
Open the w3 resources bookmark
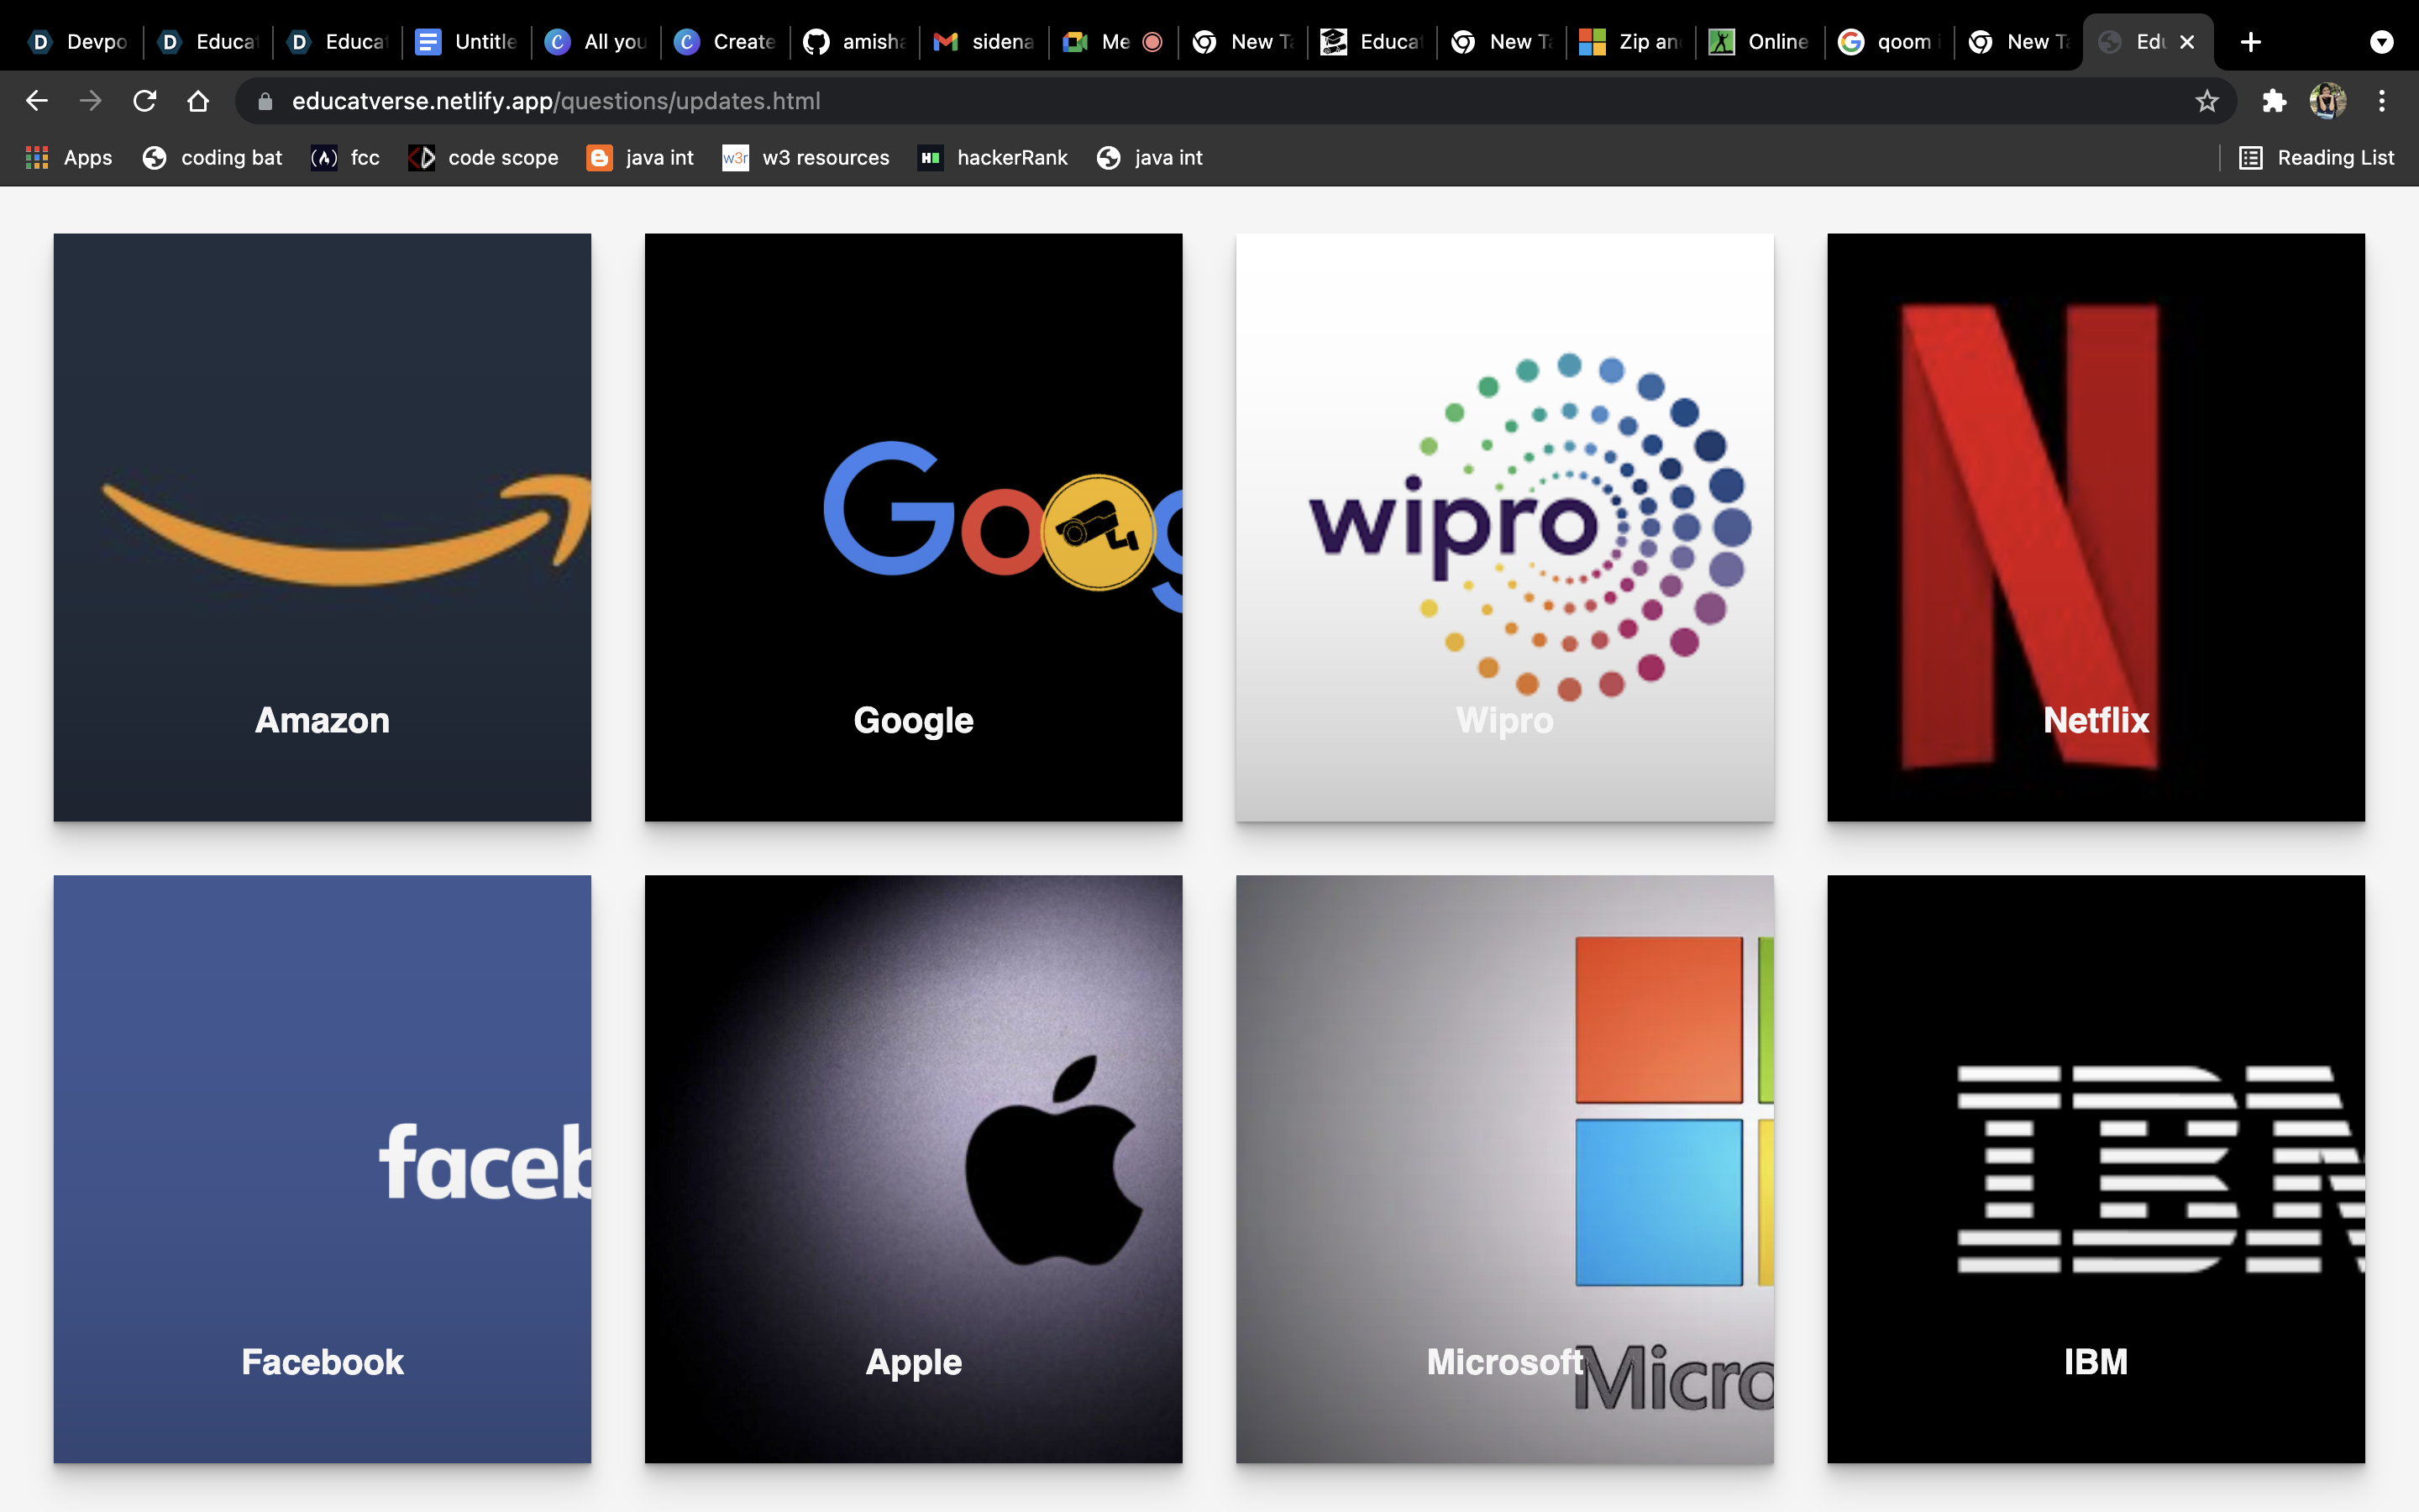805,158
